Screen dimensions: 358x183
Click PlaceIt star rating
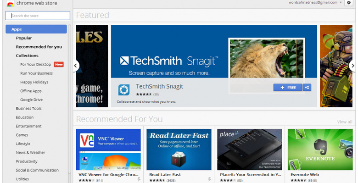(x=228, y=181)
